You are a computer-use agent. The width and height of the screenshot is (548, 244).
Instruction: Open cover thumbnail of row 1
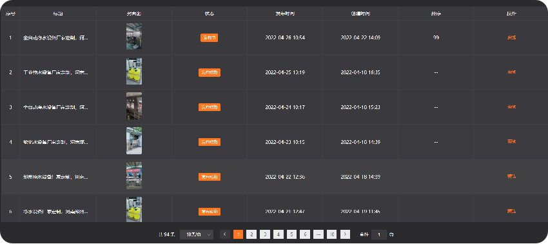click(x=134, y=36)
